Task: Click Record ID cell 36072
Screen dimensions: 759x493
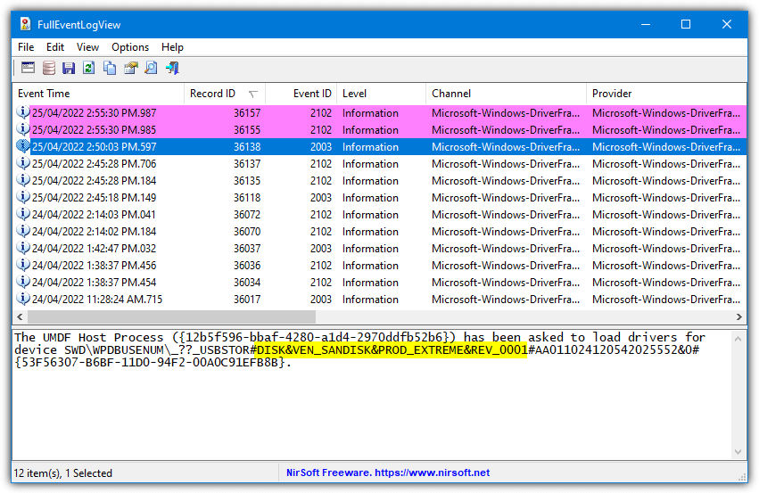Action: [x=247, y=214]
